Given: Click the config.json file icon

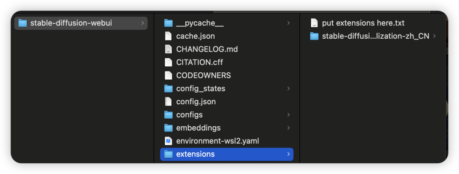Looking at the screenshot, I should 168,102.
